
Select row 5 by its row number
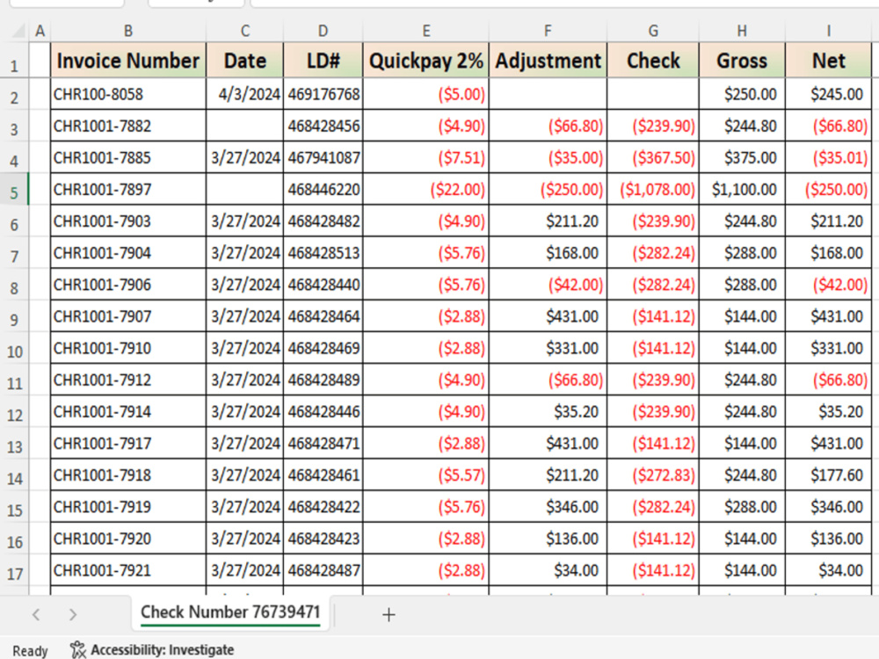[x=15, y=189]
